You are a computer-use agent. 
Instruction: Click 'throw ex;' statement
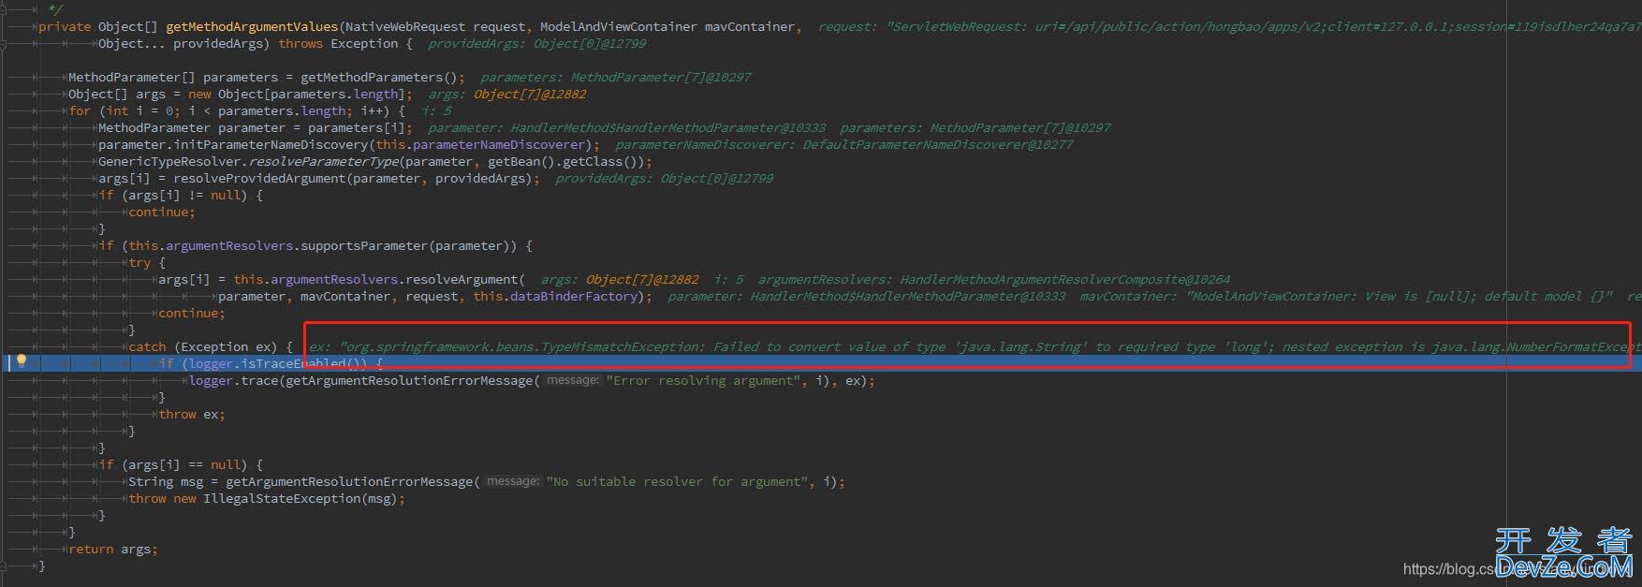[192, 415]
